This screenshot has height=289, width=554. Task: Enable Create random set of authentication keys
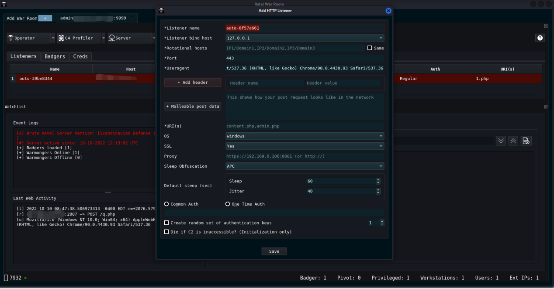coord(166,223)
